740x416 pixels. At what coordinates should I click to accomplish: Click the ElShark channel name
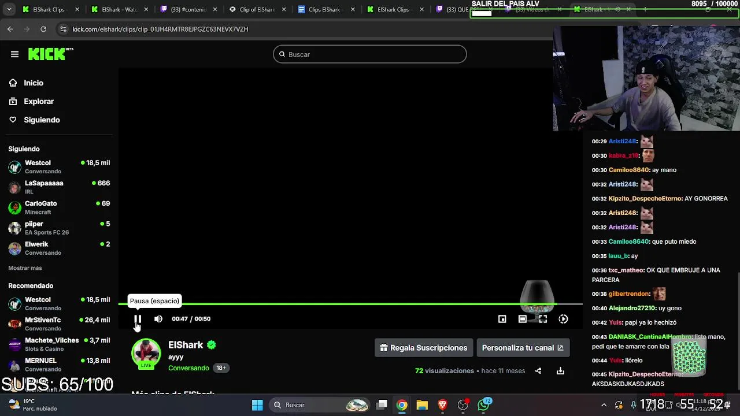[186, 345]
